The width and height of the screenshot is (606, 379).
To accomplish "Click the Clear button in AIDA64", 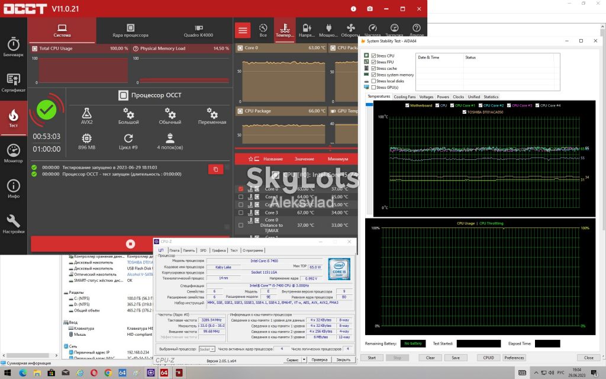I will pos(430,358).
